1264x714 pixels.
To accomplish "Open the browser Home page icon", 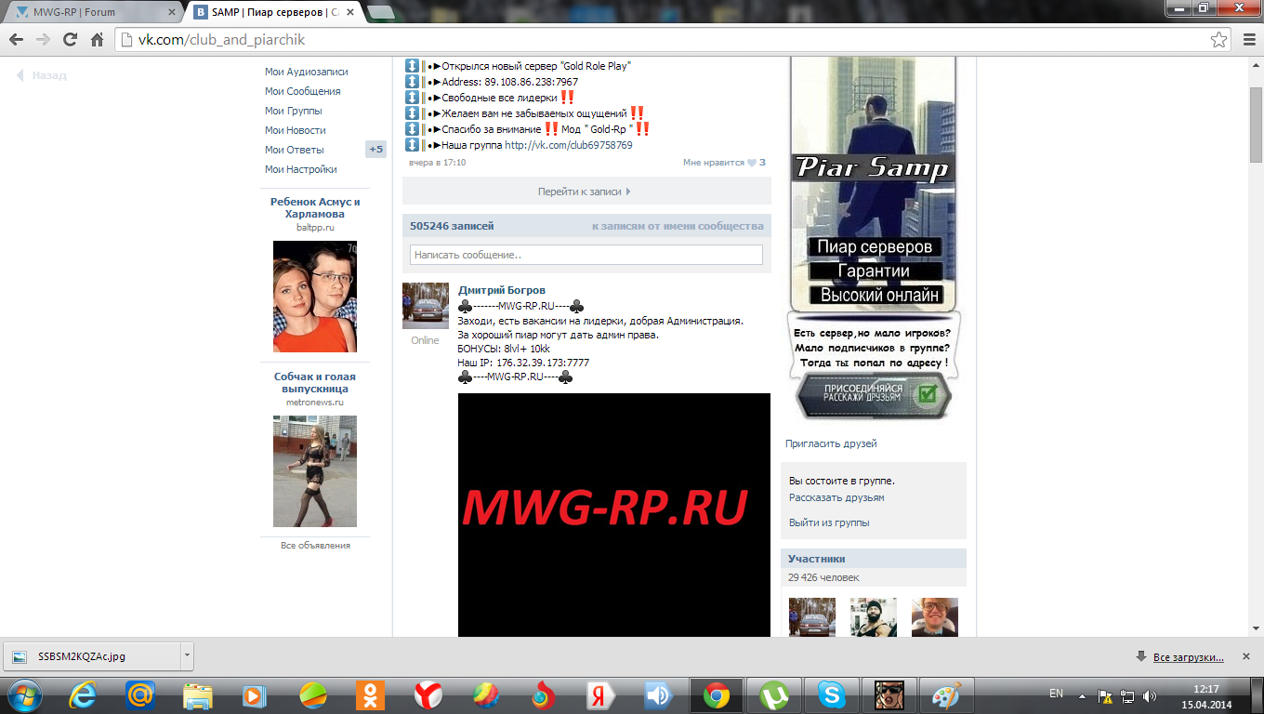I will pos(97,40).
